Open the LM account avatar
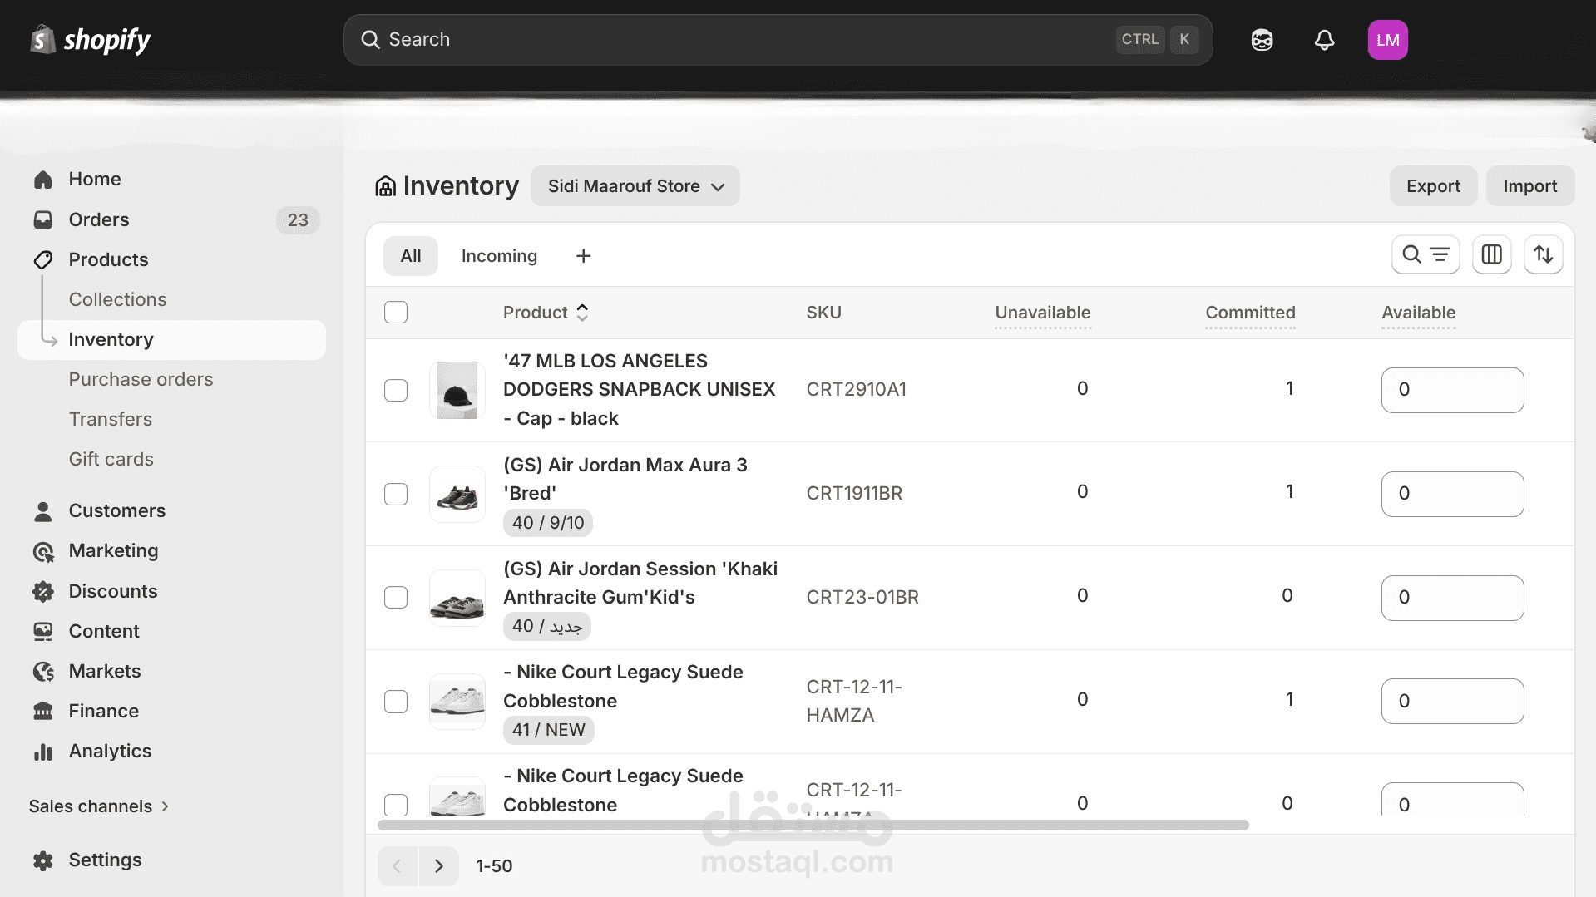 [x=1387, y=40]
